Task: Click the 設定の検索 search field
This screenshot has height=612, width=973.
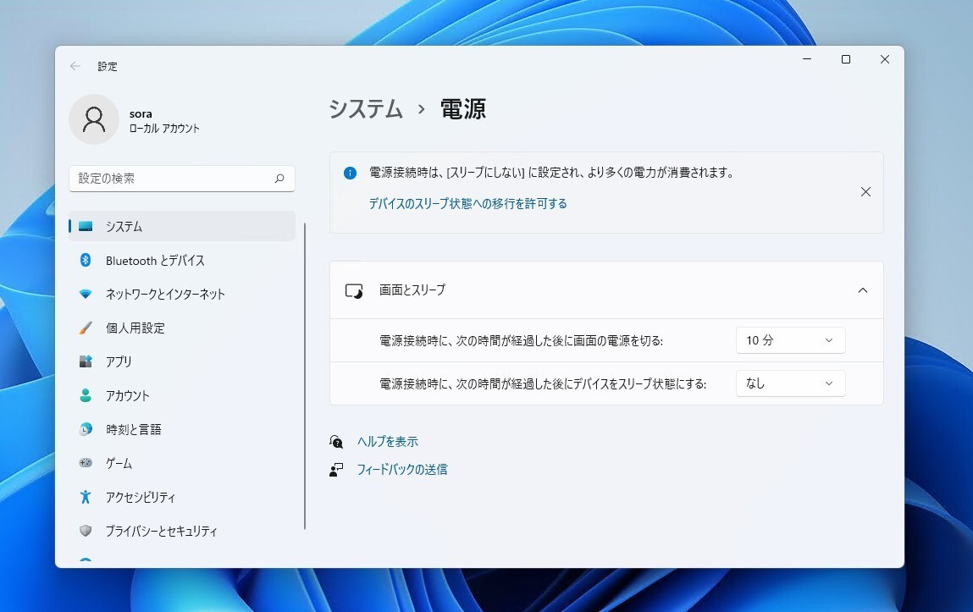Action: pos(174,179)
